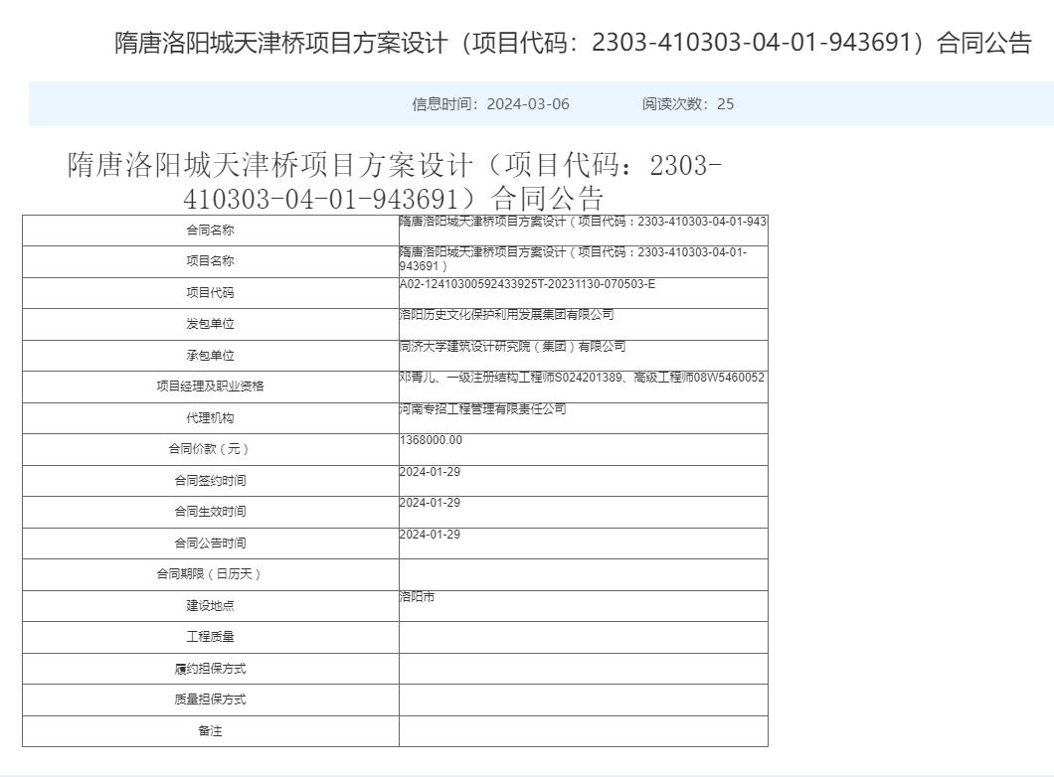Select the 合同签约时间 label
This screenshot has width=1054, height=777.
(211, 480)
